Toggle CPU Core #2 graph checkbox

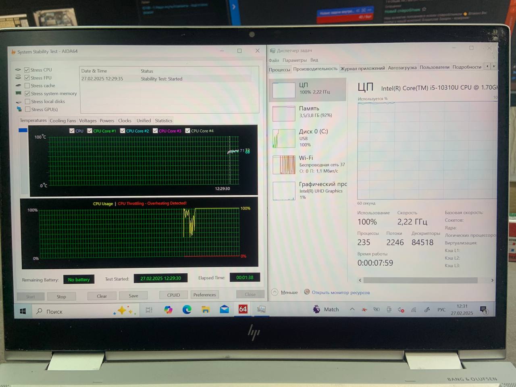122,131
